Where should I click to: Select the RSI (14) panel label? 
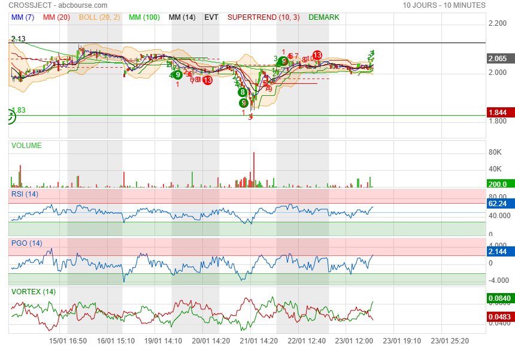tap(25, 194)
